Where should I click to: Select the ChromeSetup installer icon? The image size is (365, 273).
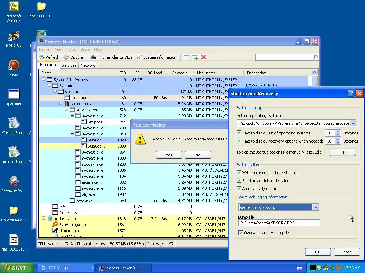[14, 126]
